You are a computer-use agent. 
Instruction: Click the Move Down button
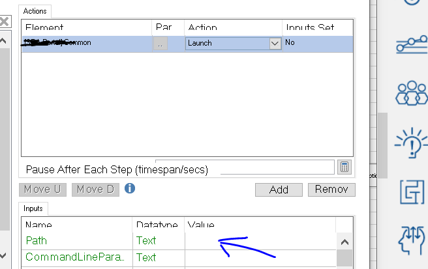coord(95,190)
